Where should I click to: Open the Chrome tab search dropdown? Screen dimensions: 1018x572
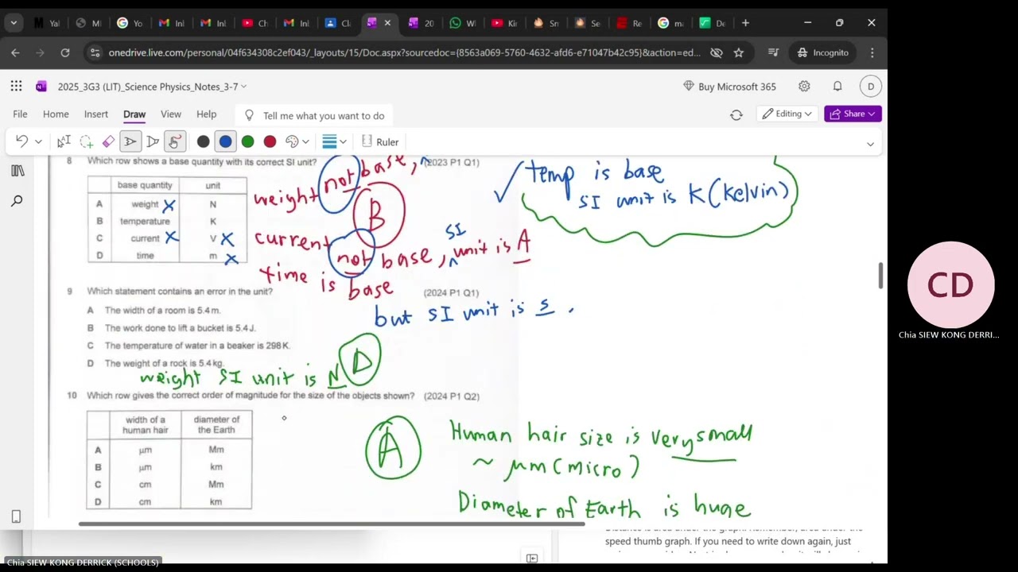14,23
